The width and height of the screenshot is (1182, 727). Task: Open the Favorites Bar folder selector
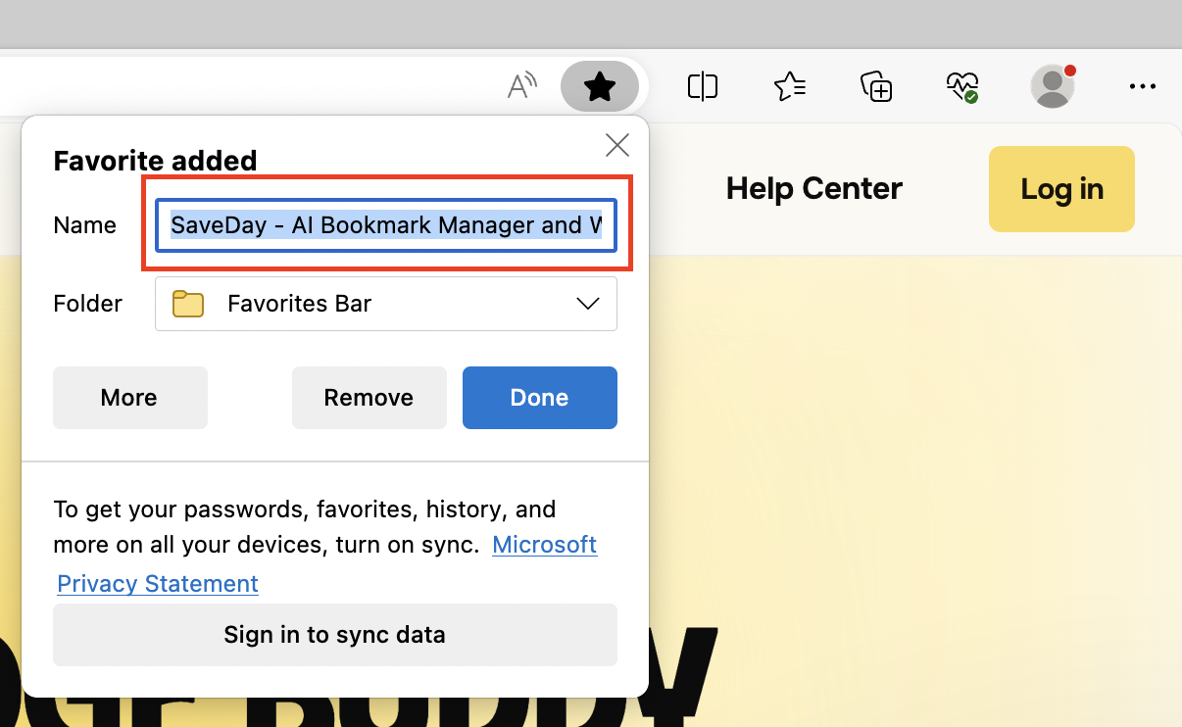tap(386, 304)
